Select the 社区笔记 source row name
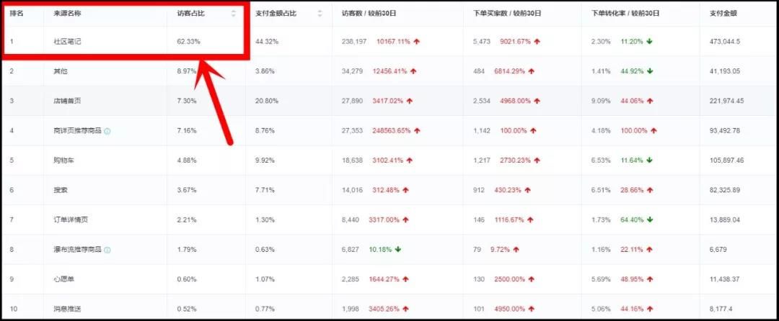Viewport: 779px width, 321px height. click(x=68, y=42)
